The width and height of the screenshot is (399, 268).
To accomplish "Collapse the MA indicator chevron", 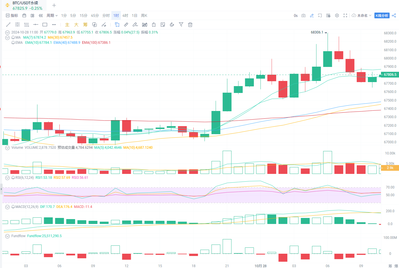I will click(x=7, y=38).
